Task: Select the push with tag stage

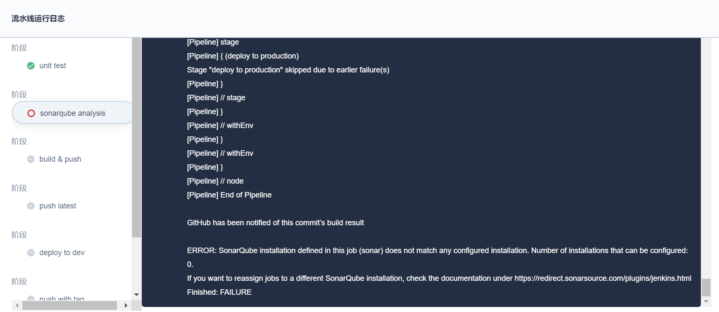Action: 62,298
